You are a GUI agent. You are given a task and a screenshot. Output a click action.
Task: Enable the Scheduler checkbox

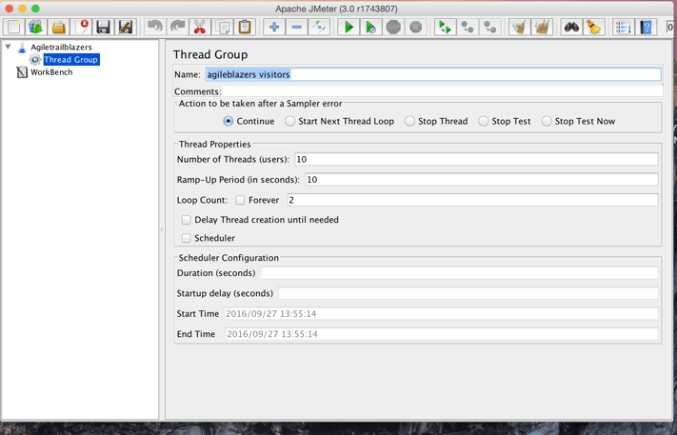pyautogui.click(x=186, y=238)
